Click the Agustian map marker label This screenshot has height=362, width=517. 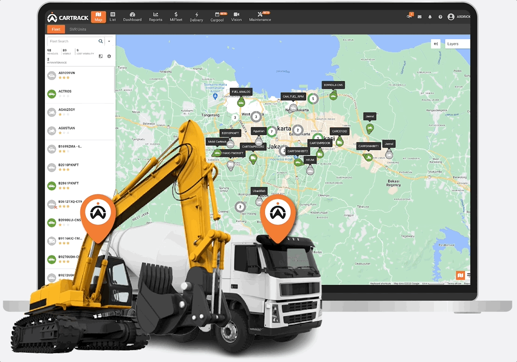pyautogui.click(x=259, y=131)
